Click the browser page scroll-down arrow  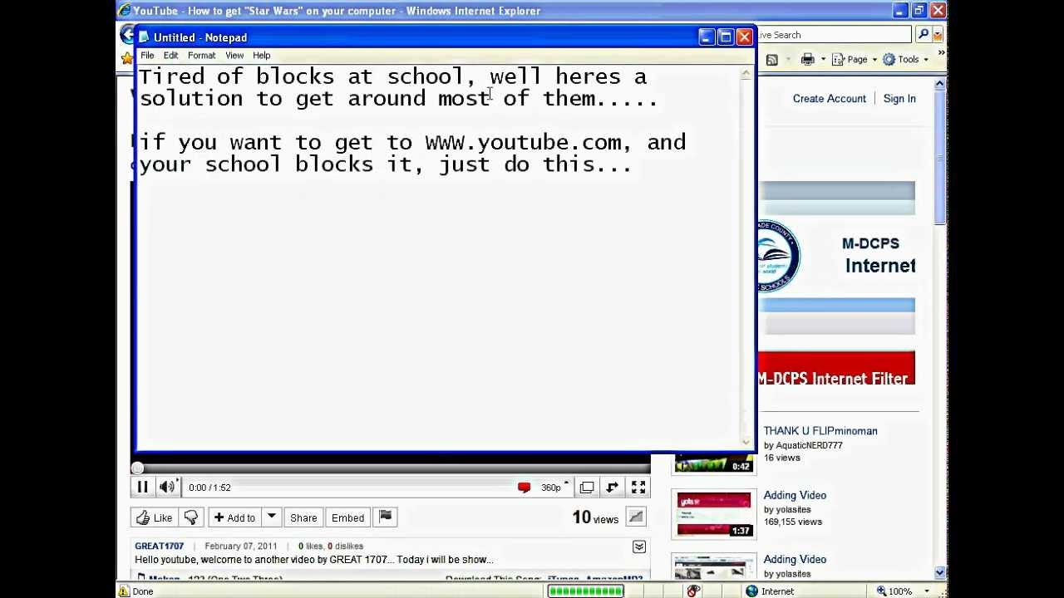(x=939, y=572)
